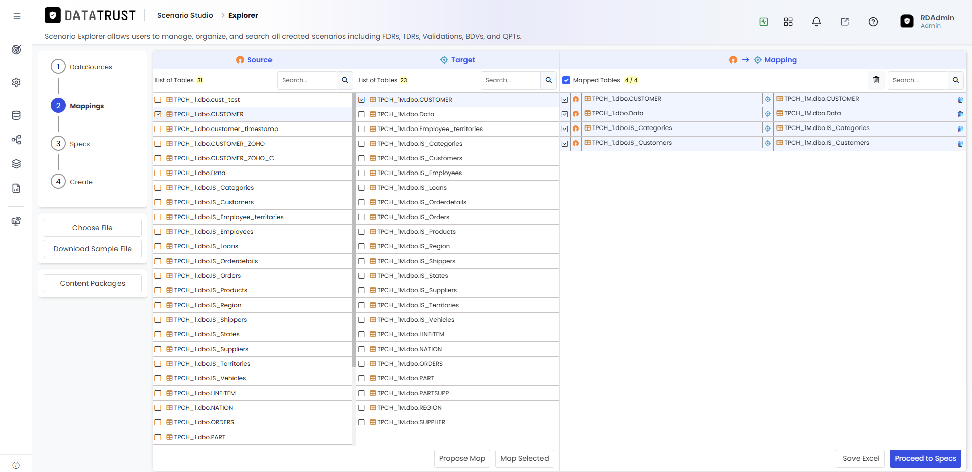Delete the IS_Customers mapping row
Screen dimensions: 972x472
960,144
